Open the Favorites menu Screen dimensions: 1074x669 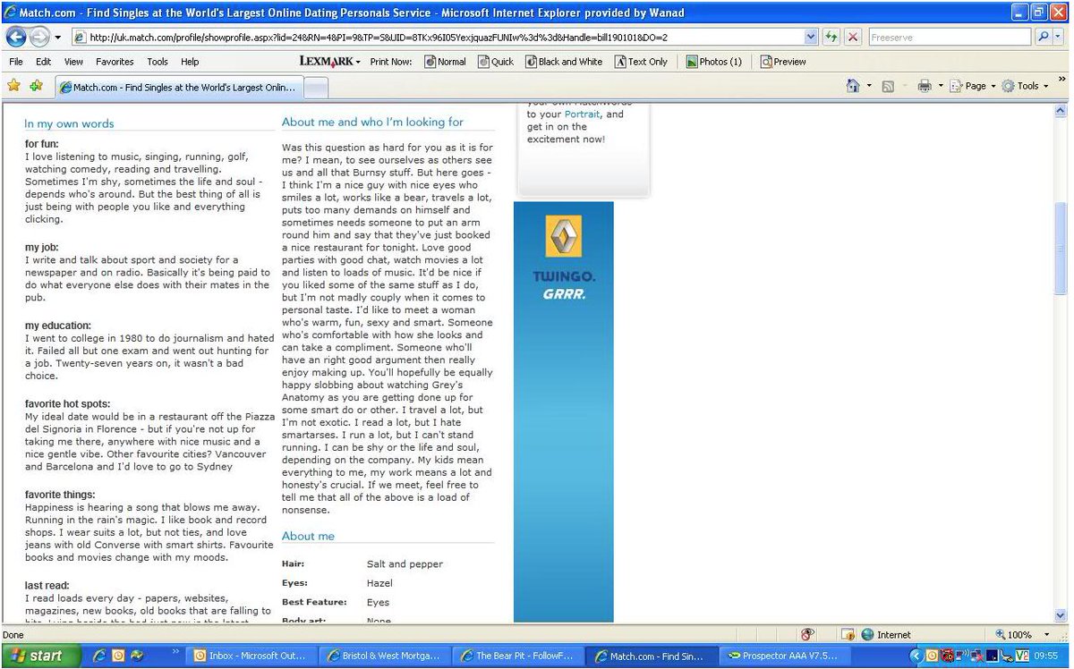coord(115,62)
